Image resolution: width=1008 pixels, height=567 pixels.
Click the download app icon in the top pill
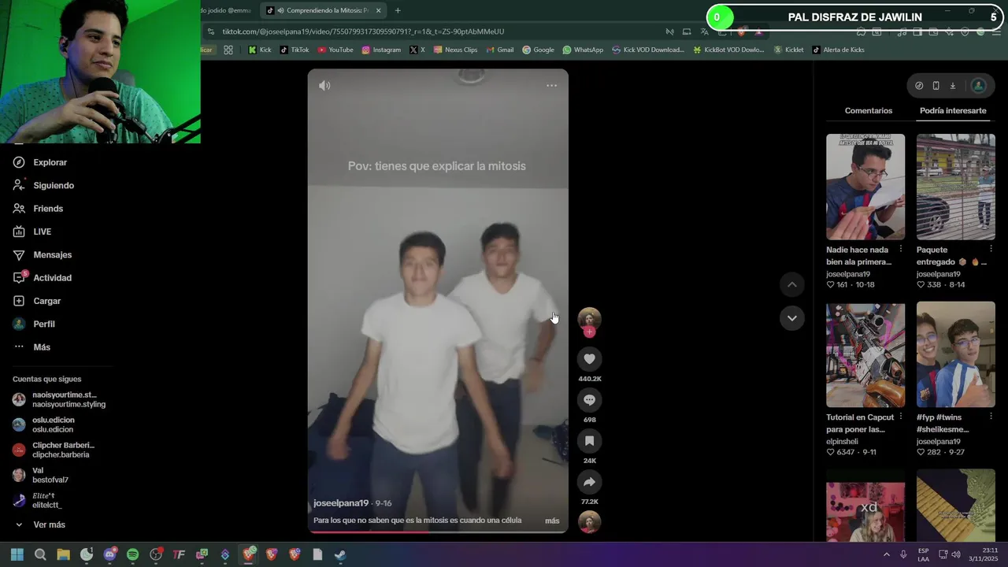(952, 86)
